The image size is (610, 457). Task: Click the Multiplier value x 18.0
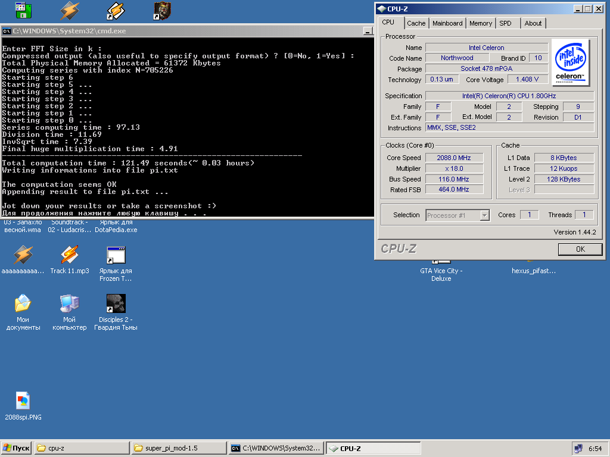pyautogui.click(x=454, y=168)
